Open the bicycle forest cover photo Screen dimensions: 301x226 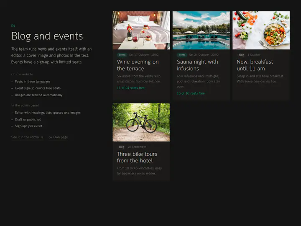[141, 122]
